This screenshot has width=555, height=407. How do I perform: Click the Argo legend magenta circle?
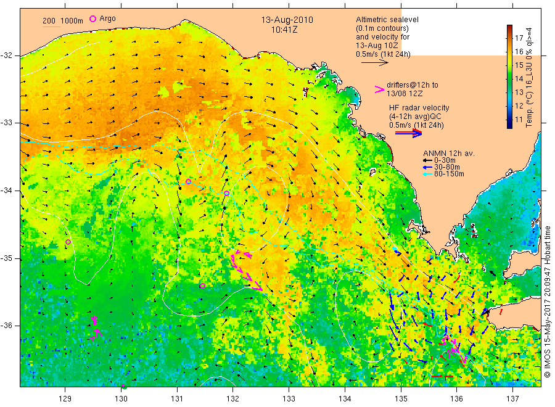[92, 18]
